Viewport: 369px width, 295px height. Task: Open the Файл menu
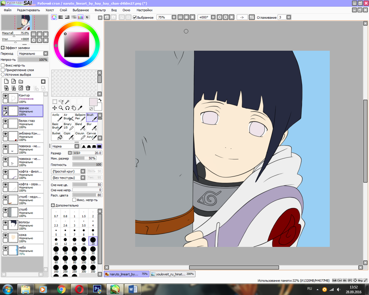[x=8, y=10]
